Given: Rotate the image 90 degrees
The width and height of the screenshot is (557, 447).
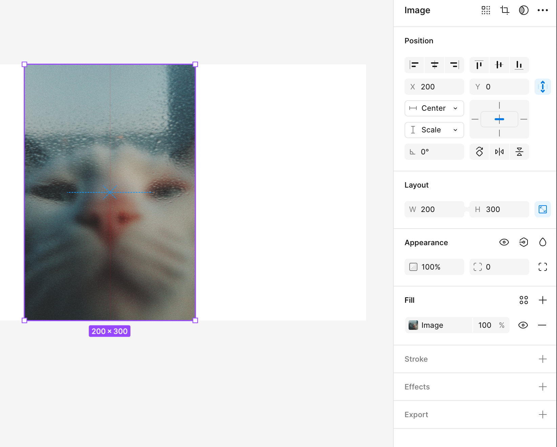Looking at the screenshot, I should tap(479, 152).
